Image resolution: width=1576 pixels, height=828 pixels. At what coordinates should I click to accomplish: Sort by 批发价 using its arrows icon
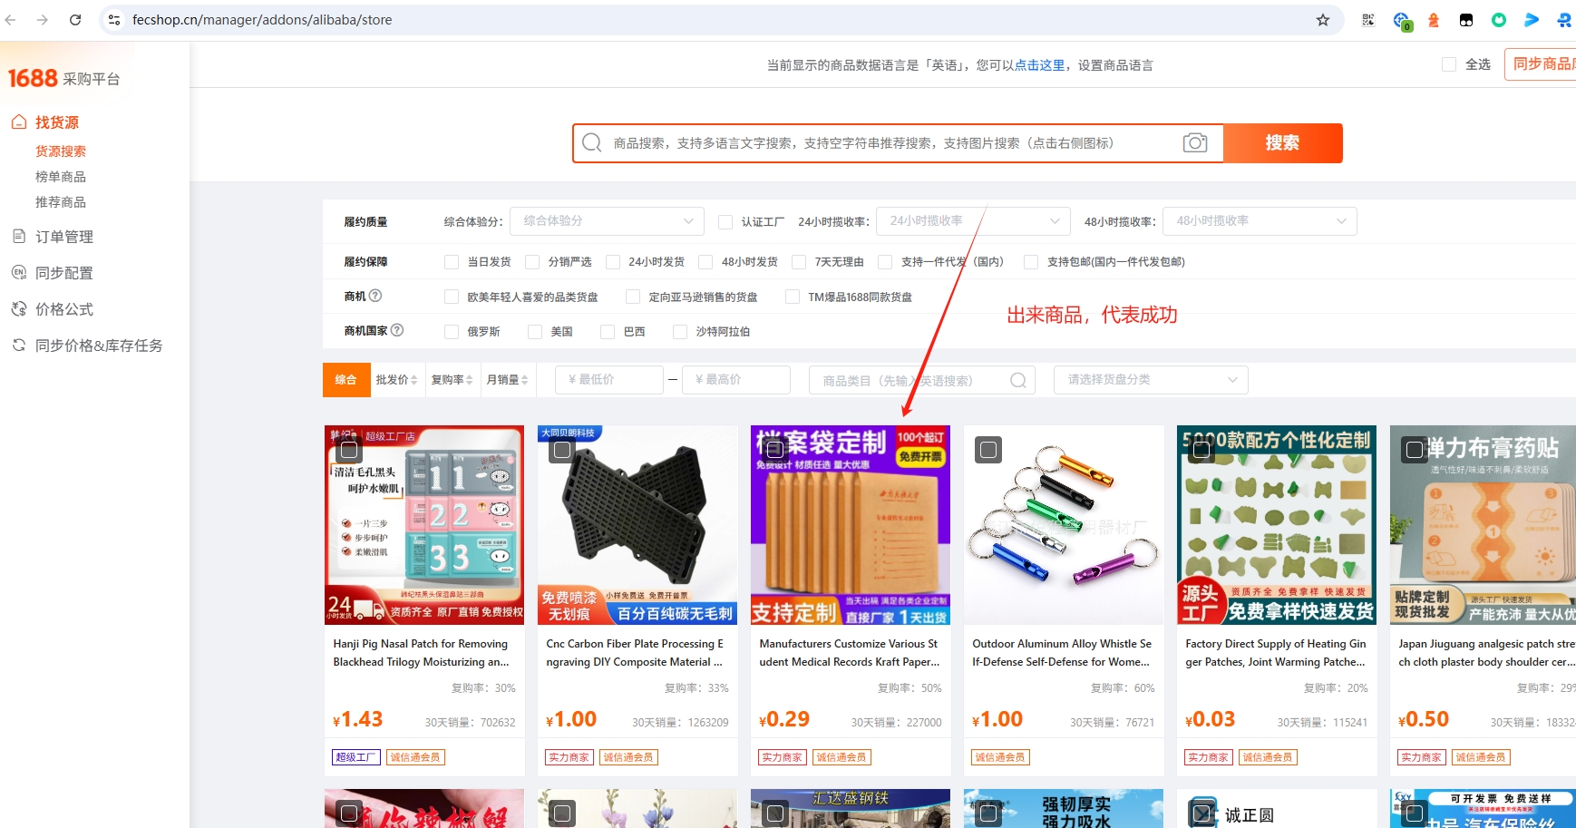pyautogui.click(x=413, y=380)
